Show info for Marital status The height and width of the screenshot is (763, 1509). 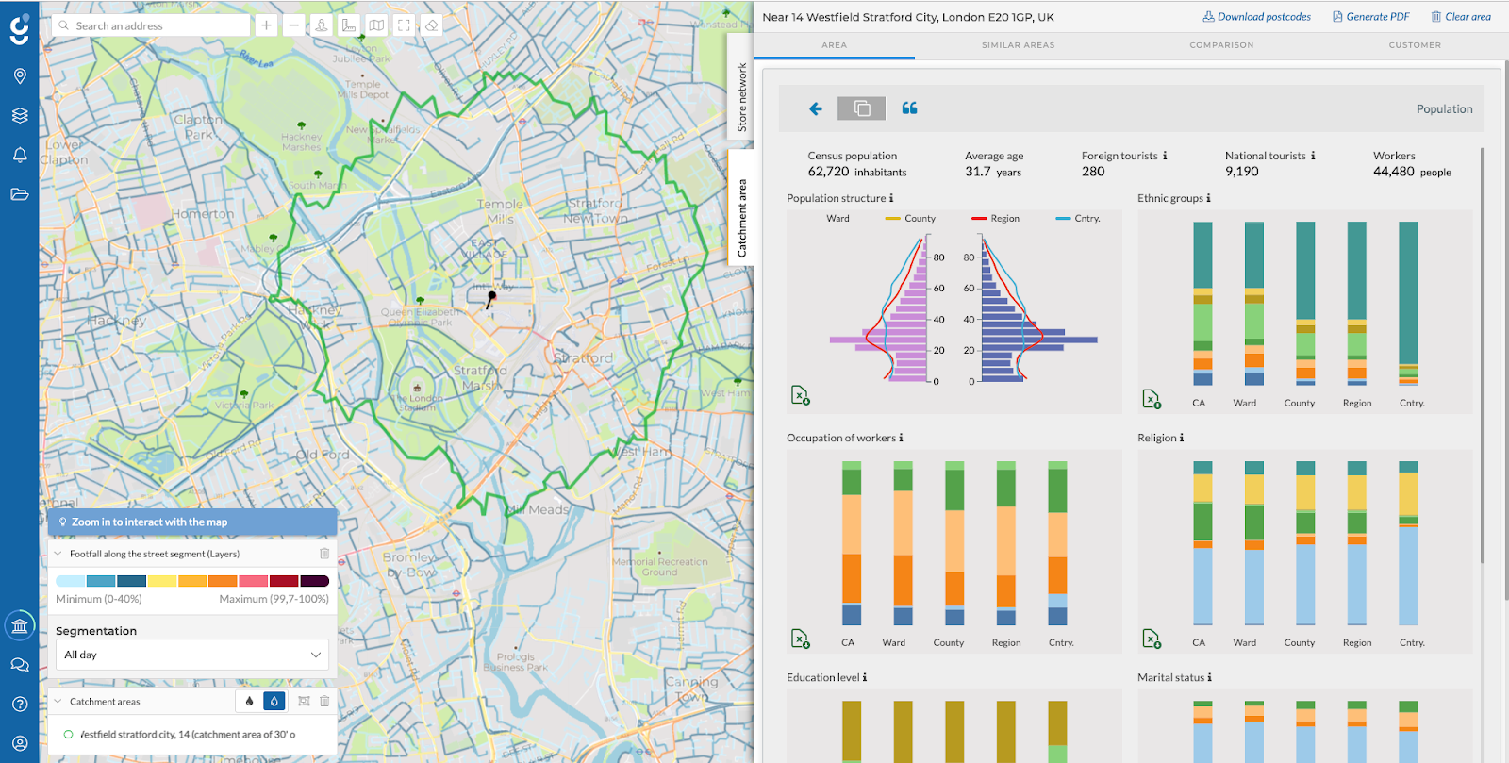click(1210, 677)
